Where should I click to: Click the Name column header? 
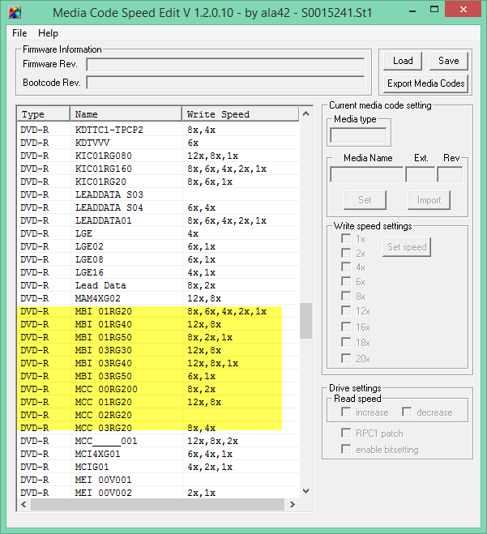[x=126, y=114]
